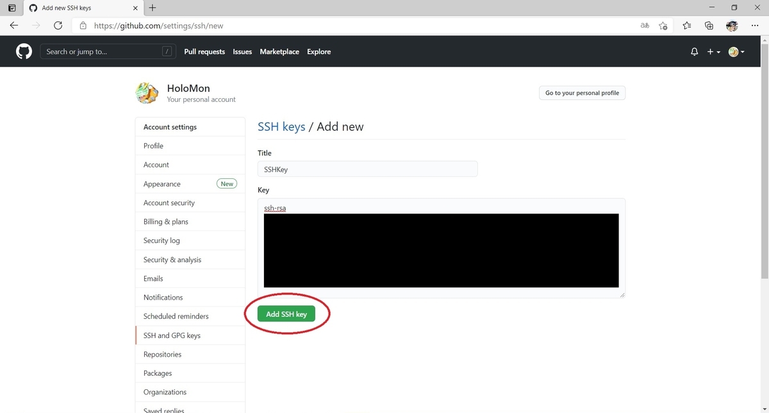Open the browser translate icon
Screen dimensions: 769x413
click(x=645, y=26)
